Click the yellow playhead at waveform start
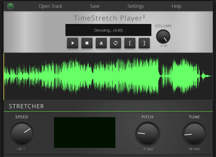216x157 pixels. pyautogui.click(x=4, y=76)
